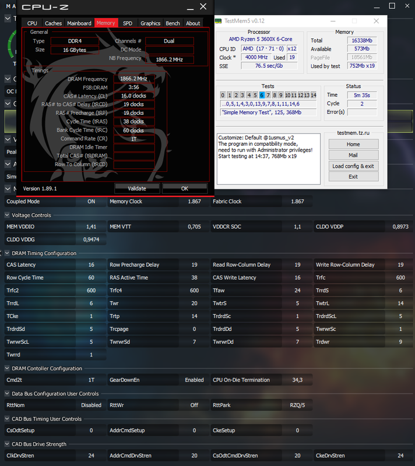The image size is (415, 466).
Task: Click the TestMem5 log text box
Action: click(x=269, y=159)
